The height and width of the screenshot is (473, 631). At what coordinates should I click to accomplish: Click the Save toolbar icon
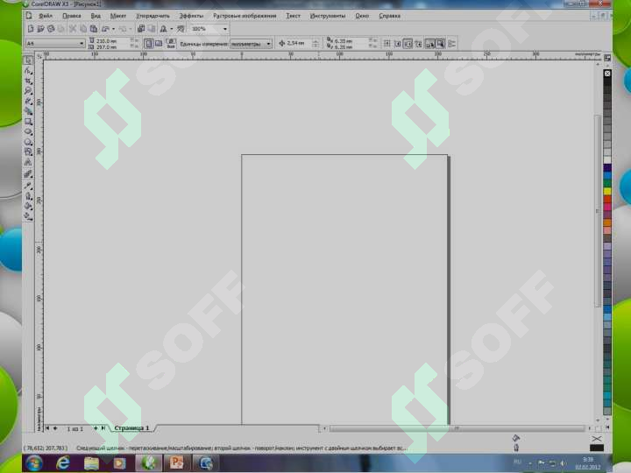pos(51,29)
